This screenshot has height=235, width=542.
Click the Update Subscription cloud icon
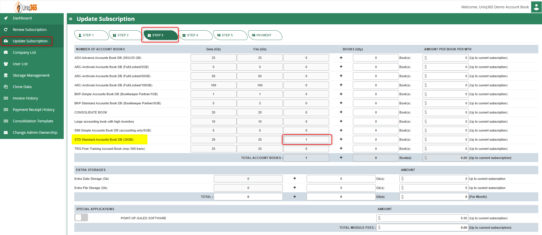[x=6, y=41]
